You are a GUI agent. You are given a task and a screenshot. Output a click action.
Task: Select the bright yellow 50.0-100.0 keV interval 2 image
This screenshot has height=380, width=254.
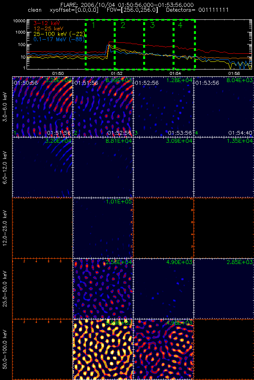tap(103, 349)
